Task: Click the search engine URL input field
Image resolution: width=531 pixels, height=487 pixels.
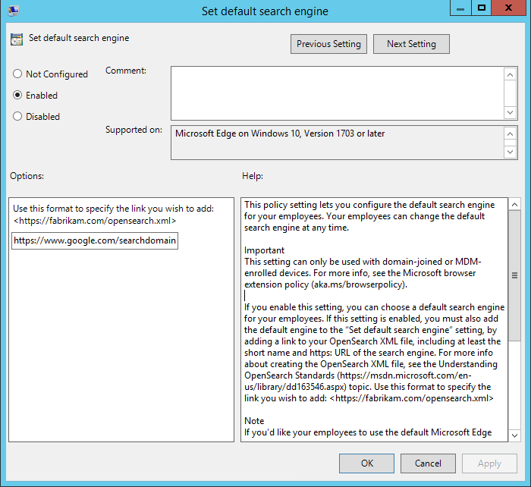Action: click(x=95, y=240)
